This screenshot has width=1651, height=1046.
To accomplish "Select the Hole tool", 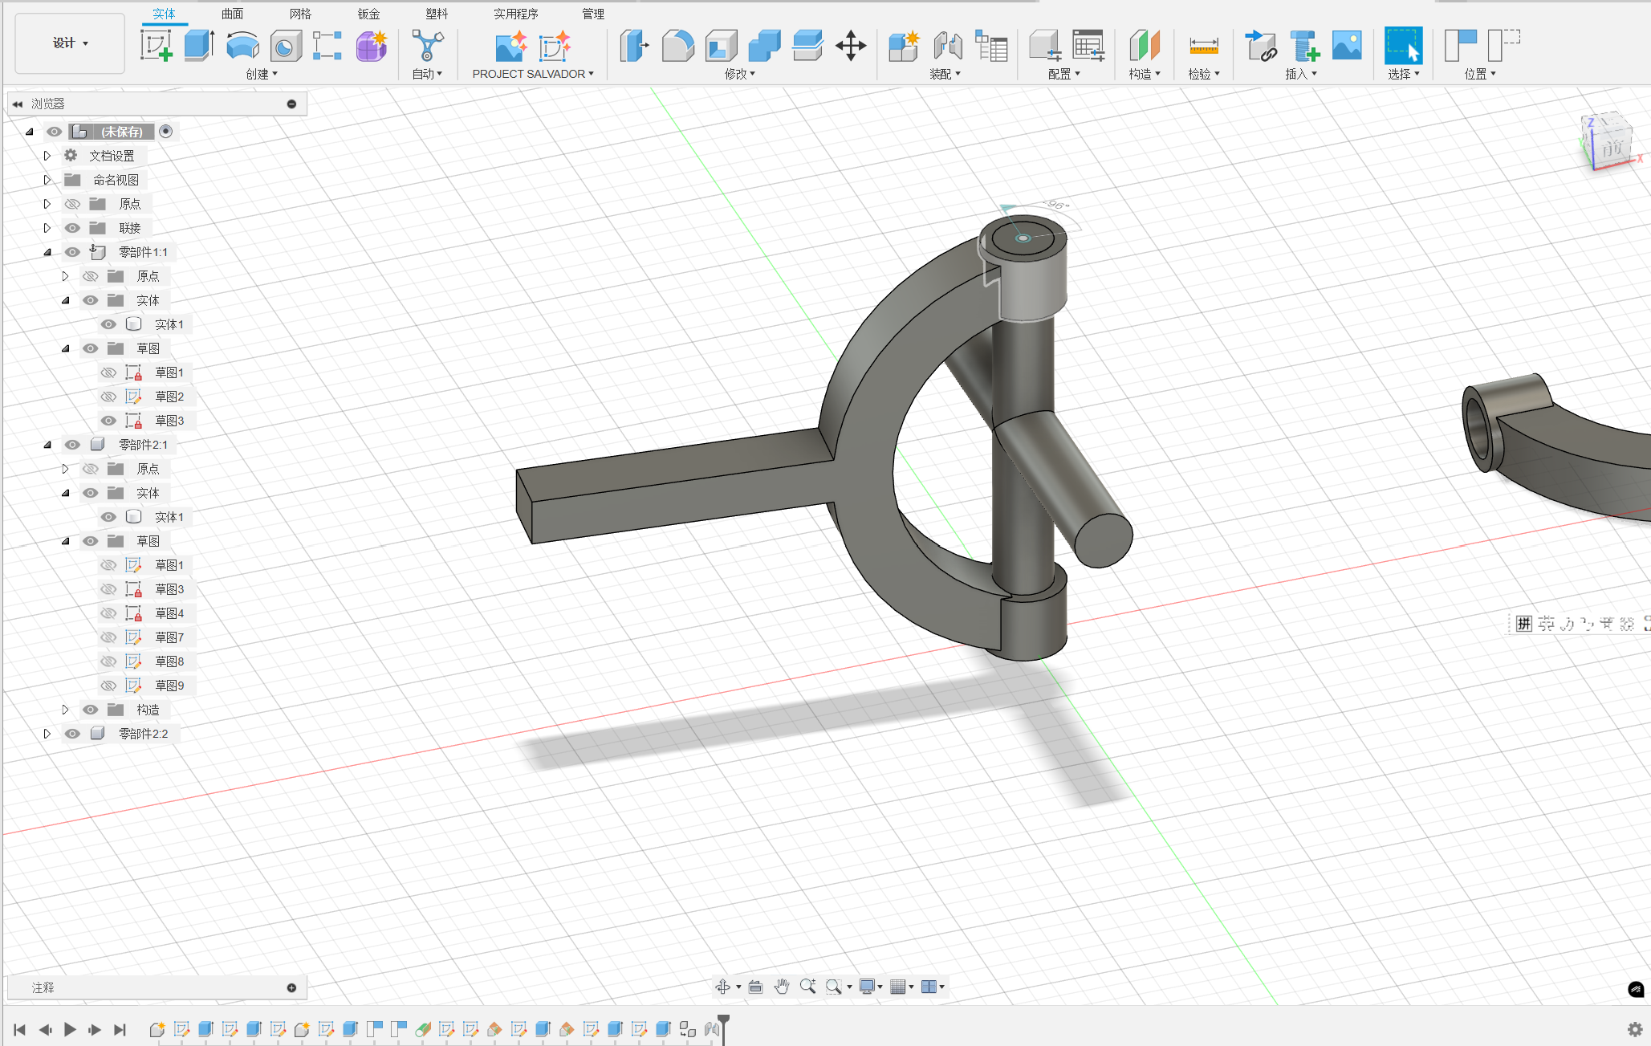I will click(x=285, y=45).
